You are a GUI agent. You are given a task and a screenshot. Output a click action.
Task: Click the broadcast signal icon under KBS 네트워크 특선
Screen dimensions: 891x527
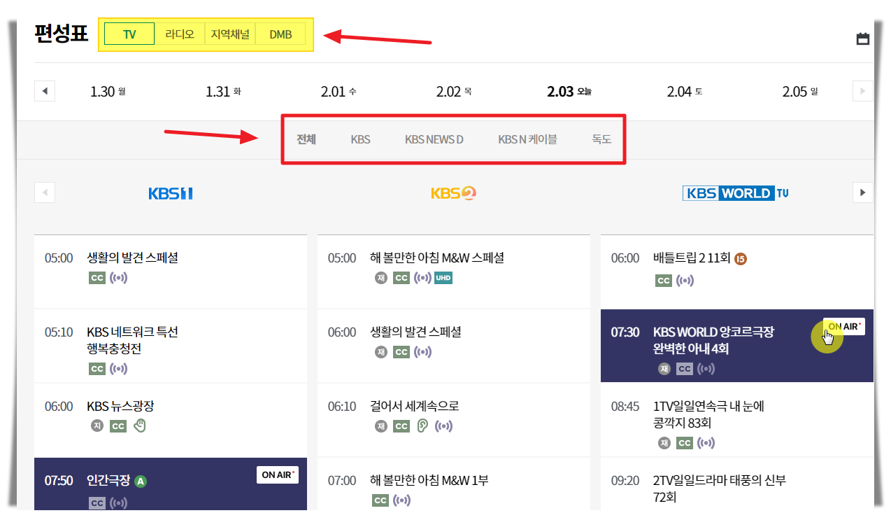(119, 368)
